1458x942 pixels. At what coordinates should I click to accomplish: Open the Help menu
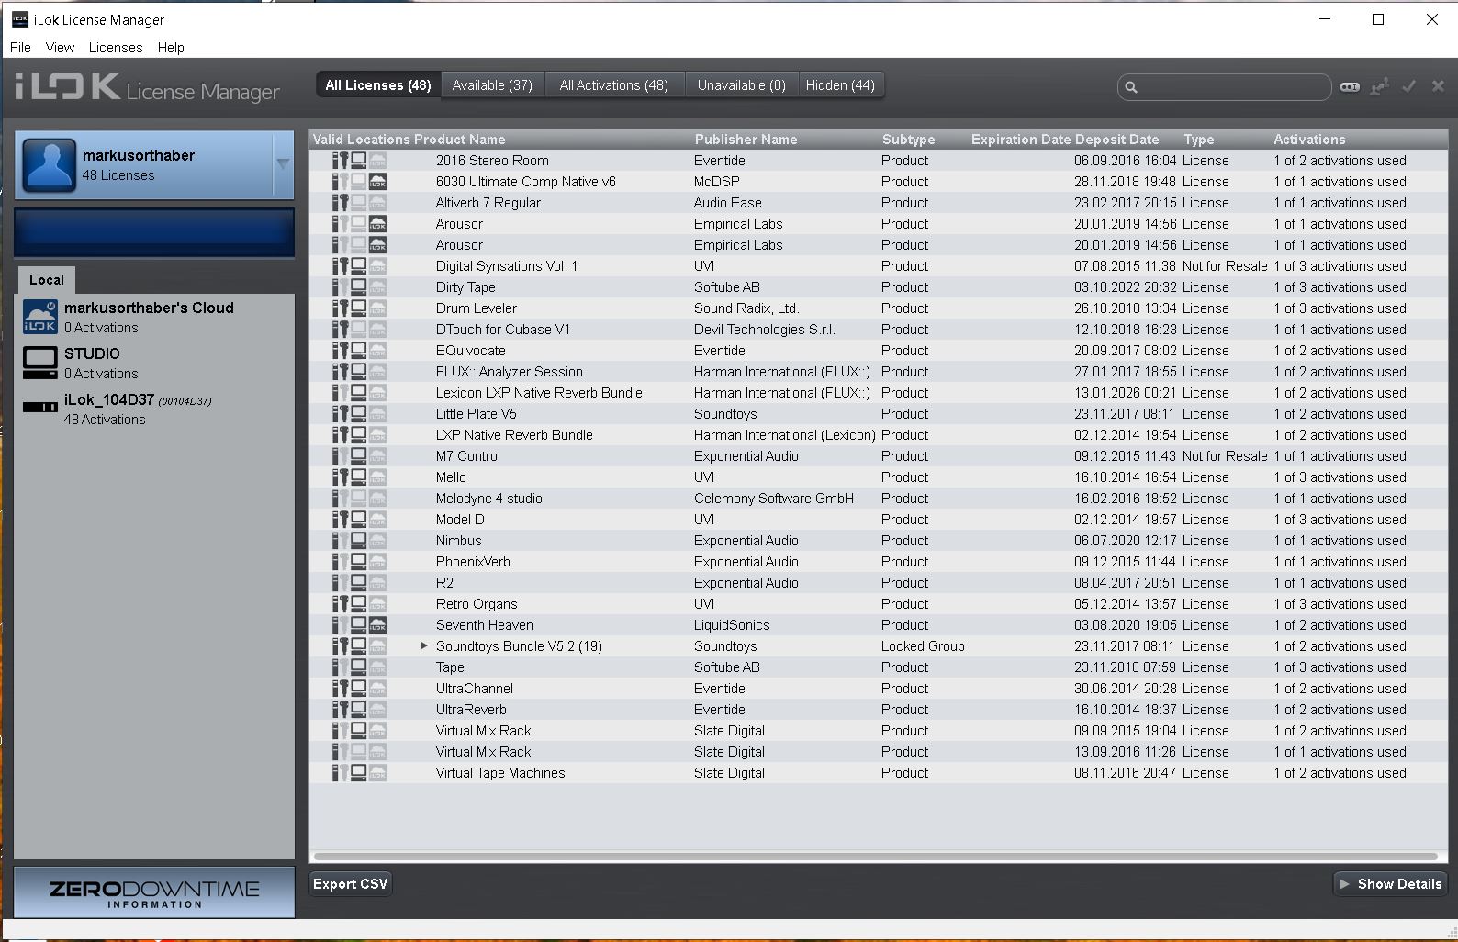[x=171, y=48]
